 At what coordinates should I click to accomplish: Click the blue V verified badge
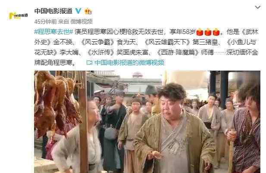78,11
